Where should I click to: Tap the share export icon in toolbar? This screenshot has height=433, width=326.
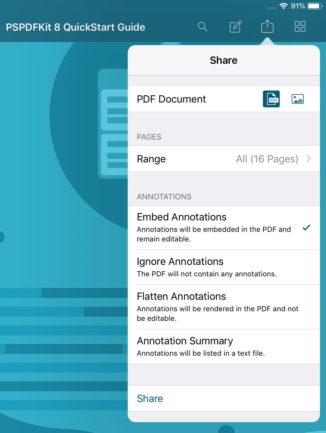click(x=267, y=27)
